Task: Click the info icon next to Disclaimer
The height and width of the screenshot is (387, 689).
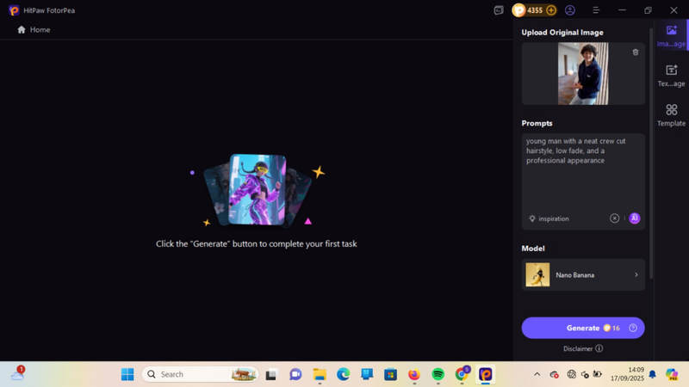Action: 599,348
